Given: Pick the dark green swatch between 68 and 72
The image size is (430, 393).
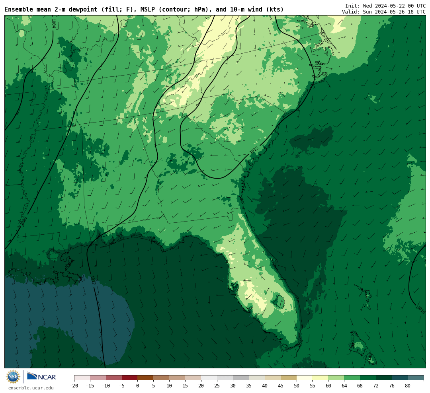Looking at the screenshot, I should pos(368,378).
